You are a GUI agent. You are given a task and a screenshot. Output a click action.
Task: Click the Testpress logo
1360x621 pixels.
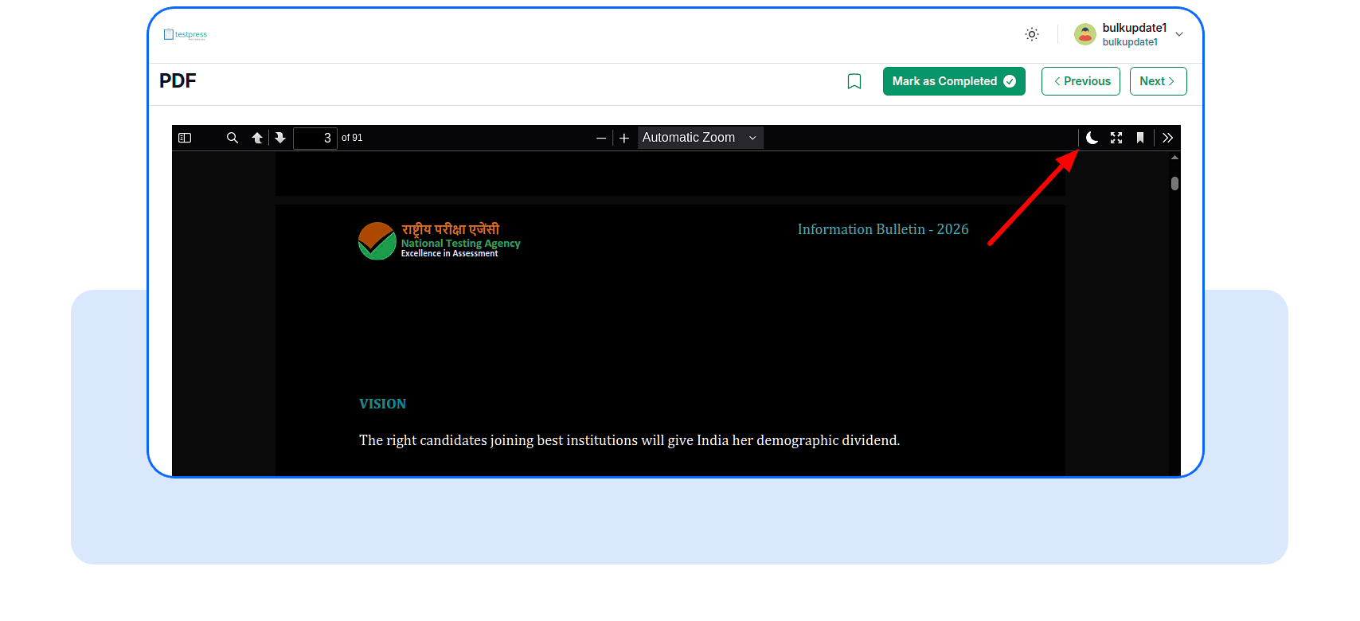(186, 34)
